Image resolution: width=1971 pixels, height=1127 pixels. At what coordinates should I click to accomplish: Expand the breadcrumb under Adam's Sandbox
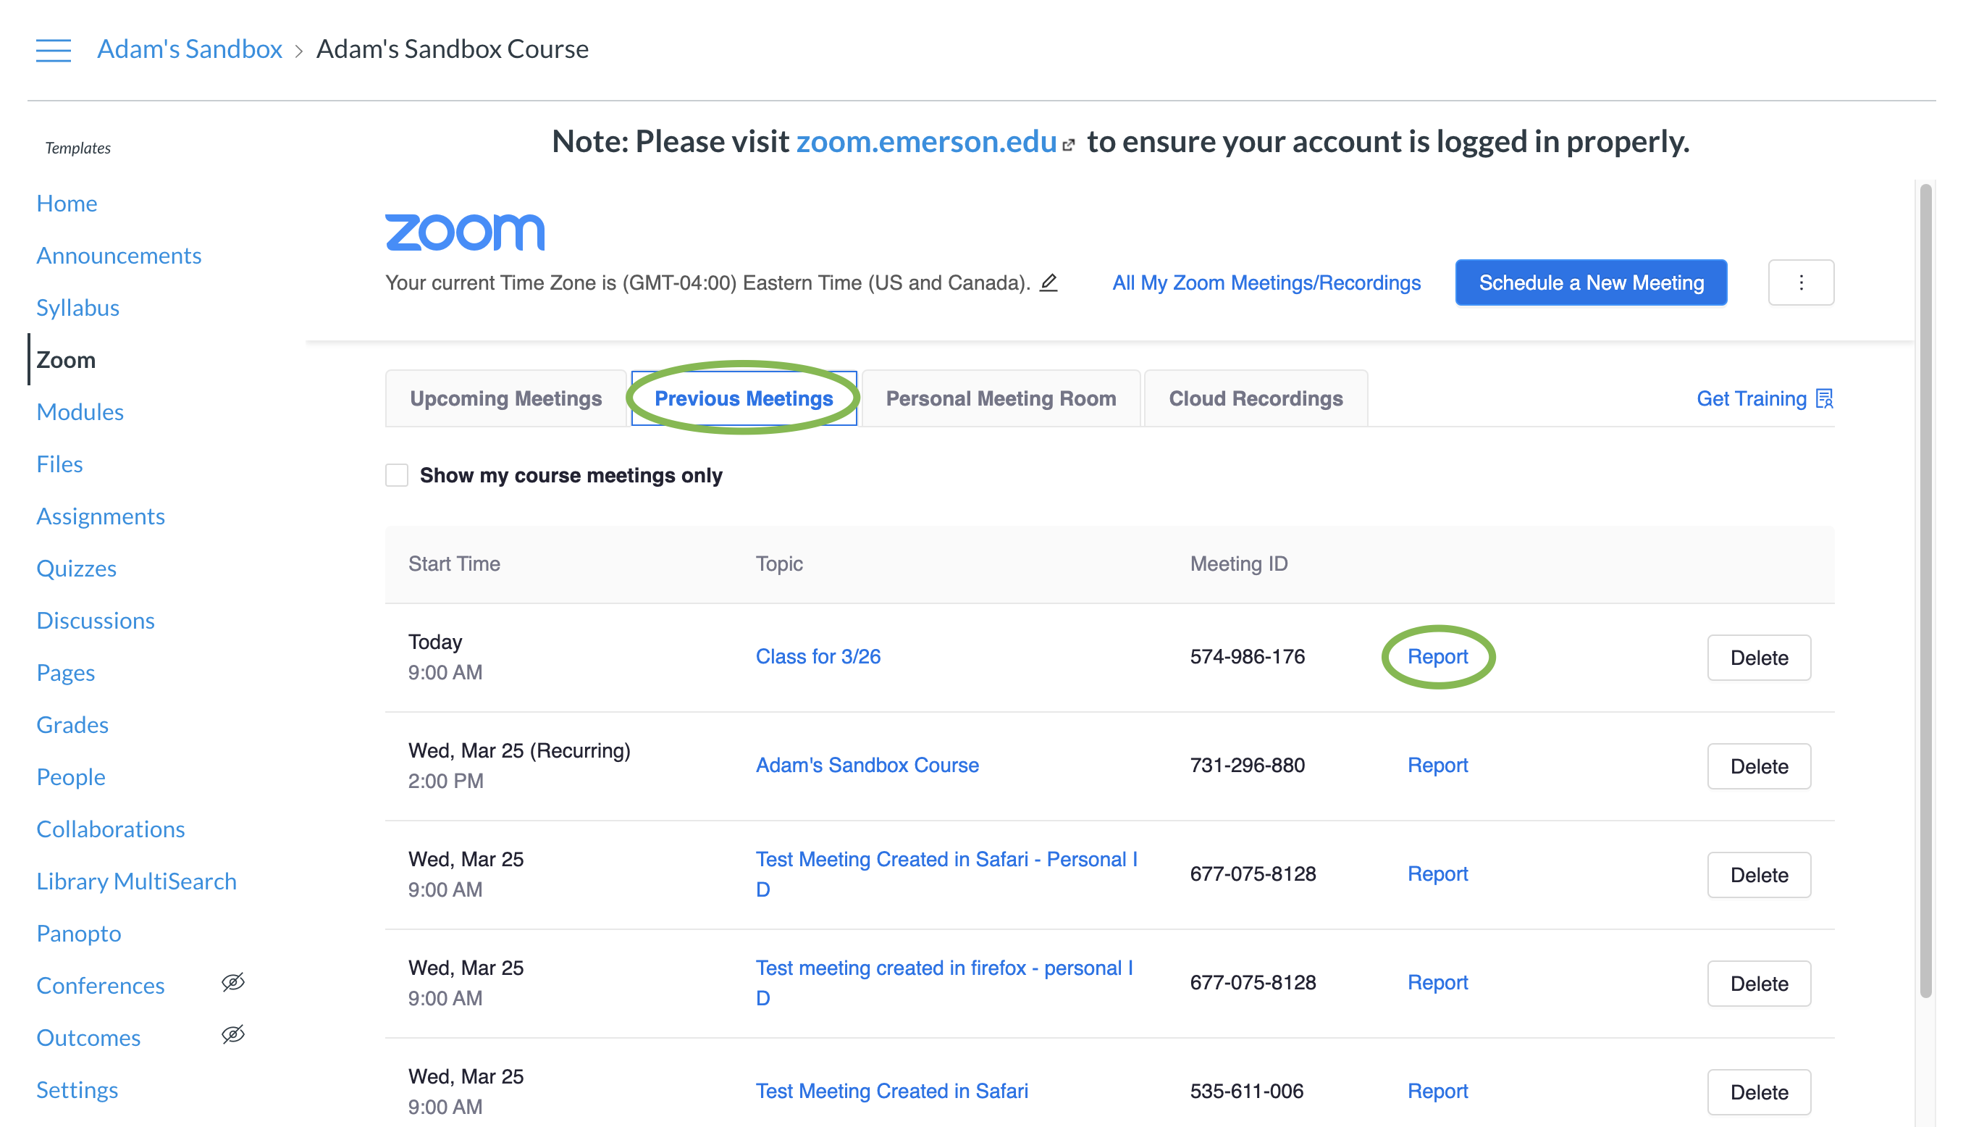(x=299, y=49)
